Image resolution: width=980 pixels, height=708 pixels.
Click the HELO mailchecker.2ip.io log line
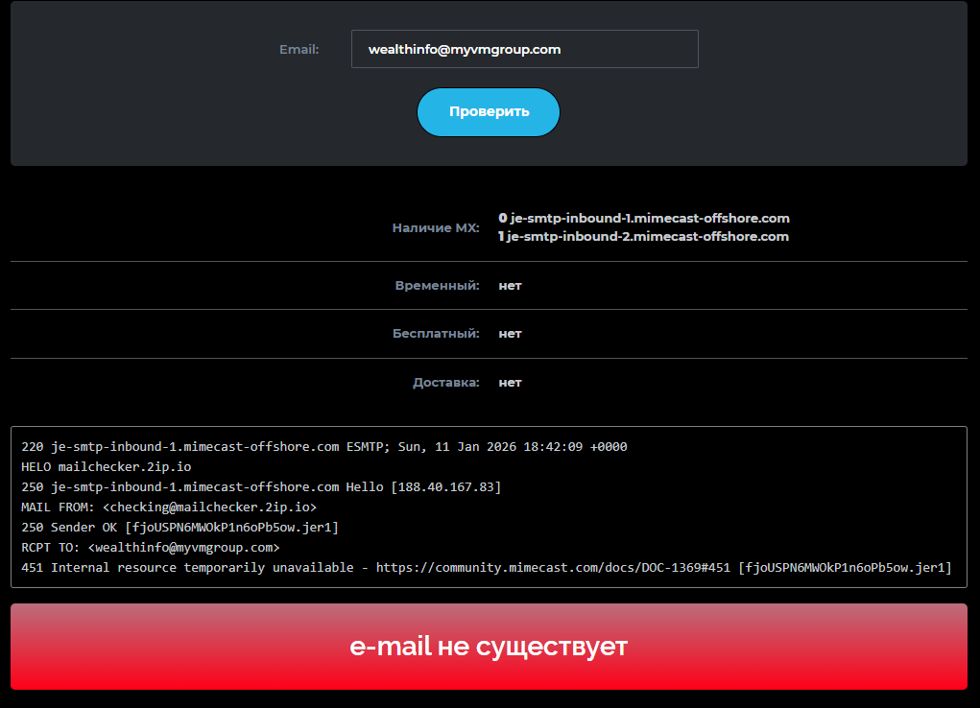coord(106,467)
